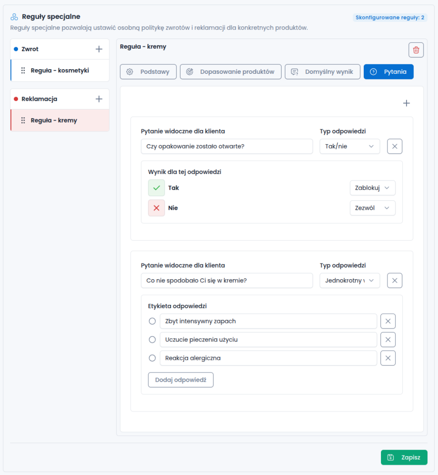This screenshot has height=475, width=438.
Task: Select the radio for 'Uczucie pieczenia użyciu'
Action: (x=152, y=340)
